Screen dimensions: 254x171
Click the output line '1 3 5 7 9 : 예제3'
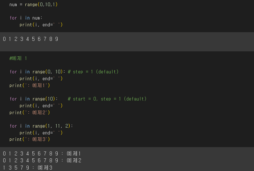coord(28,168)
